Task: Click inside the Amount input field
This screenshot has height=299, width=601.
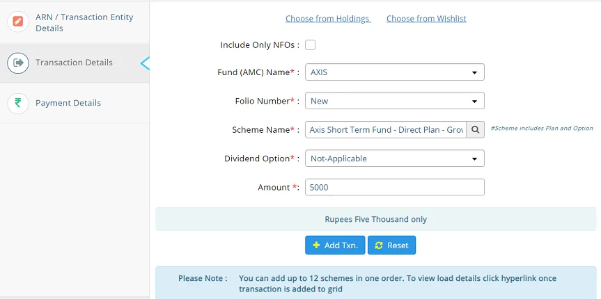Action: 394,187
